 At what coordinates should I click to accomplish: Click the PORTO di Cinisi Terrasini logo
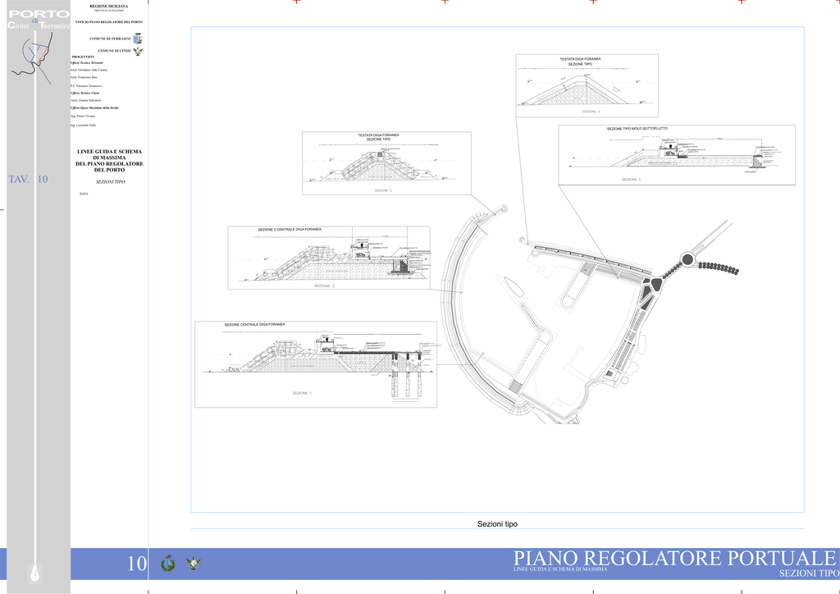(39, 20)
